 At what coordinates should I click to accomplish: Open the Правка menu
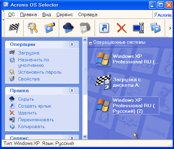tap(28, 15)
